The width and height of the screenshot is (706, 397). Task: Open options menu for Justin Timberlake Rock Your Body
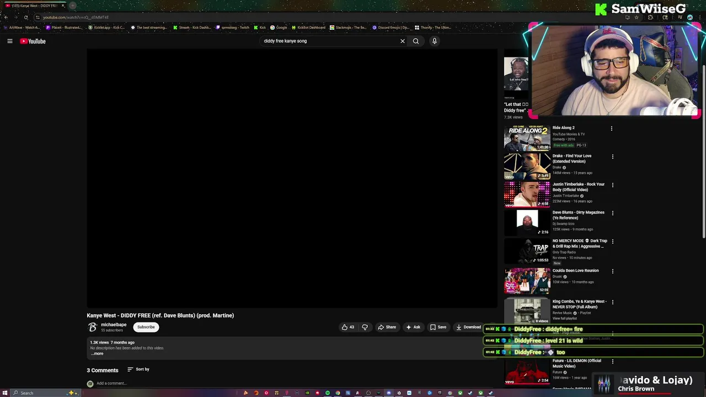(612, 185)
